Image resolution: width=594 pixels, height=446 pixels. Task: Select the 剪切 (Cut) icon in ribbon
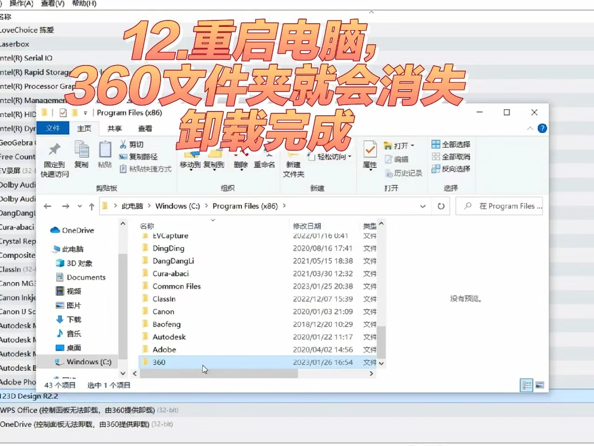coord(132,144)
